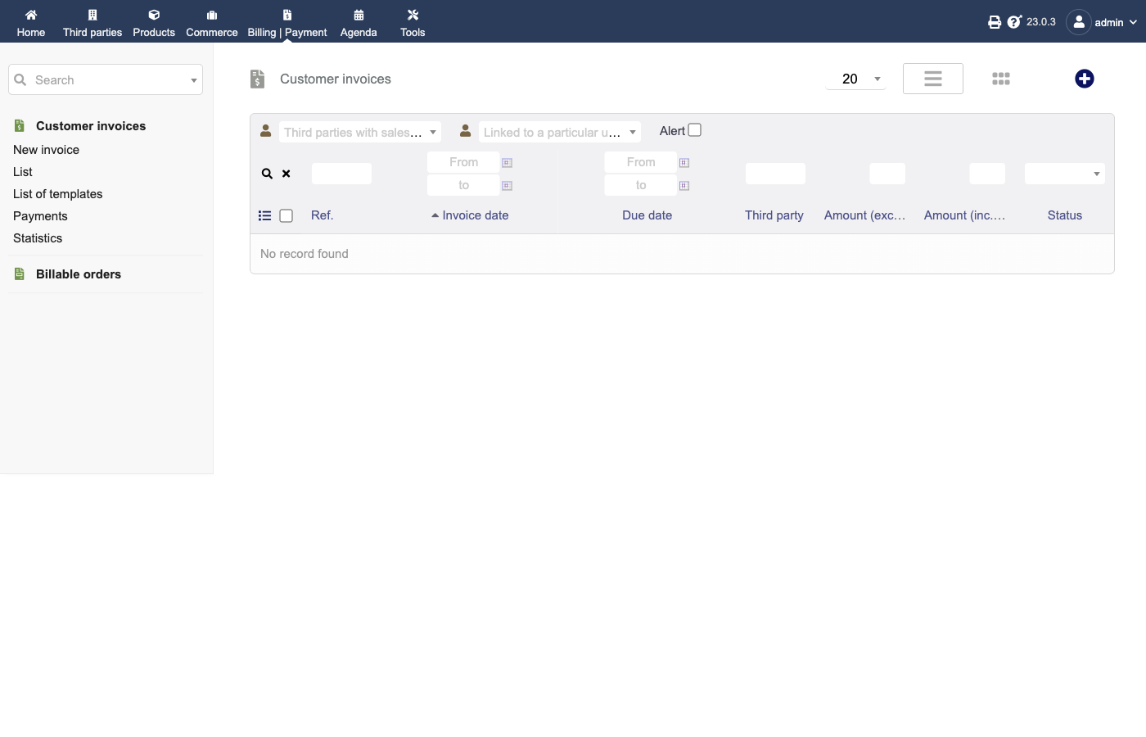Screen dimensions: 1146x737
Task: Open Statistics link in sidebar
Action: click(38, 238)
